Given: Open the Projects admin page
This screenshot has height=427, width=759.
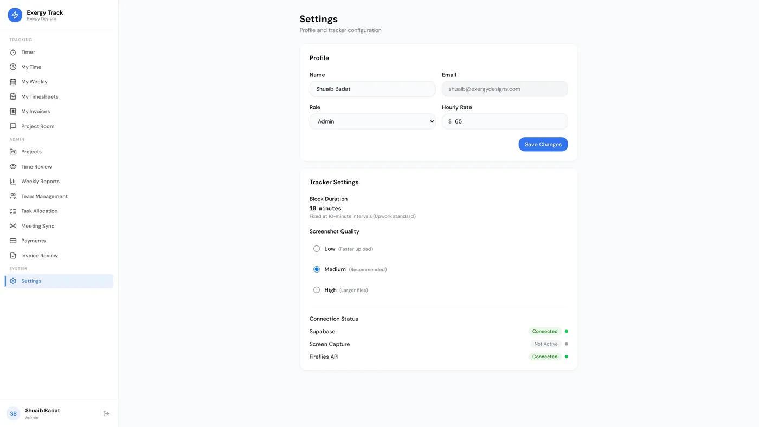Looking at the screenshot, I should click(59, 152).
